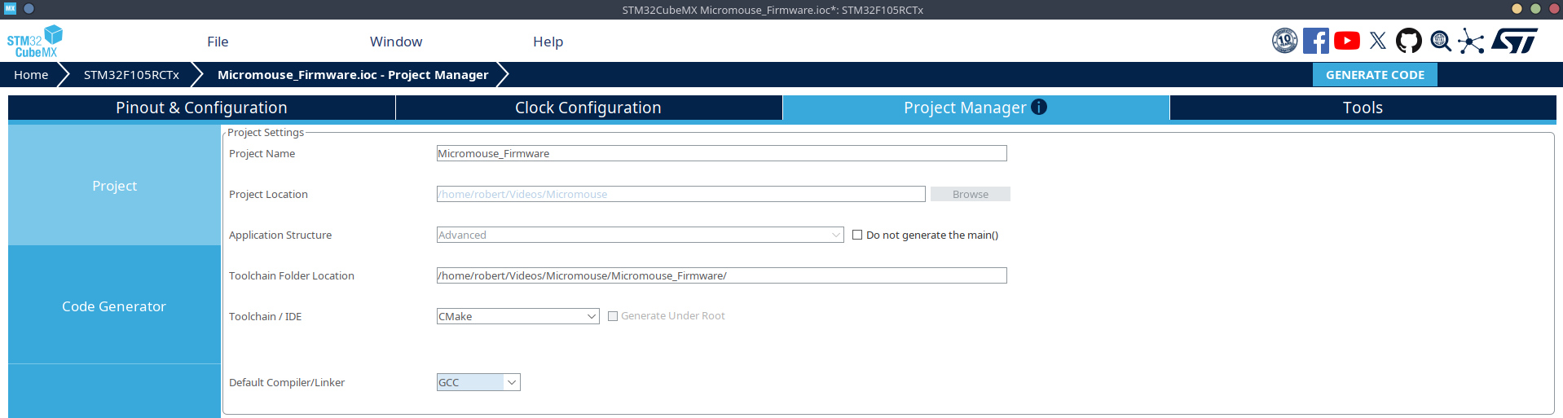Open the Help menu
The width and height of the screenshot is (1563, 418).
click(x=548, y=42)
